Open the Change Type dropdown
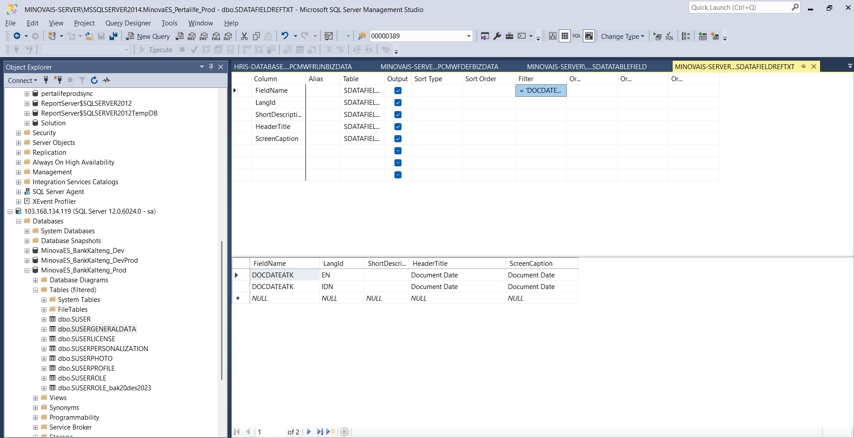Screen dimensions: 854x438 pos(622,37)
